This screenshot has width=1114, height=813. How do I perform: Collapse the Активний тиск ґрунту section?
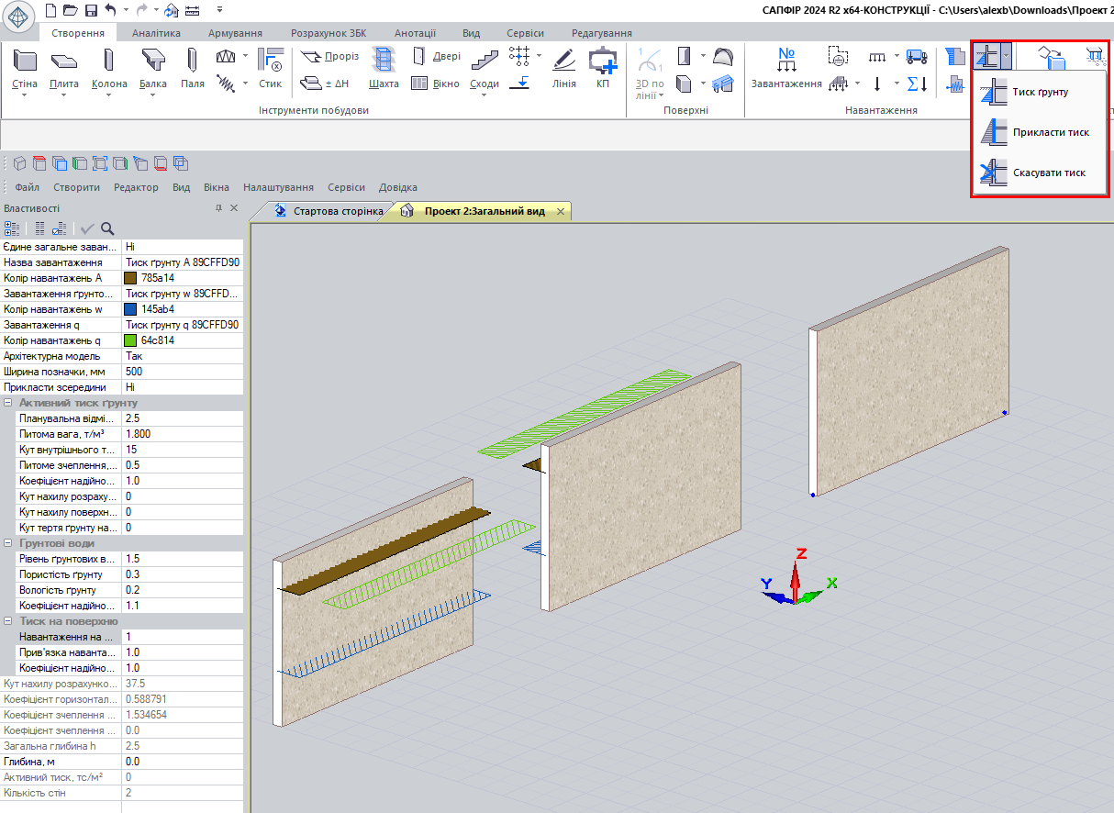click(x=8, y=403)
